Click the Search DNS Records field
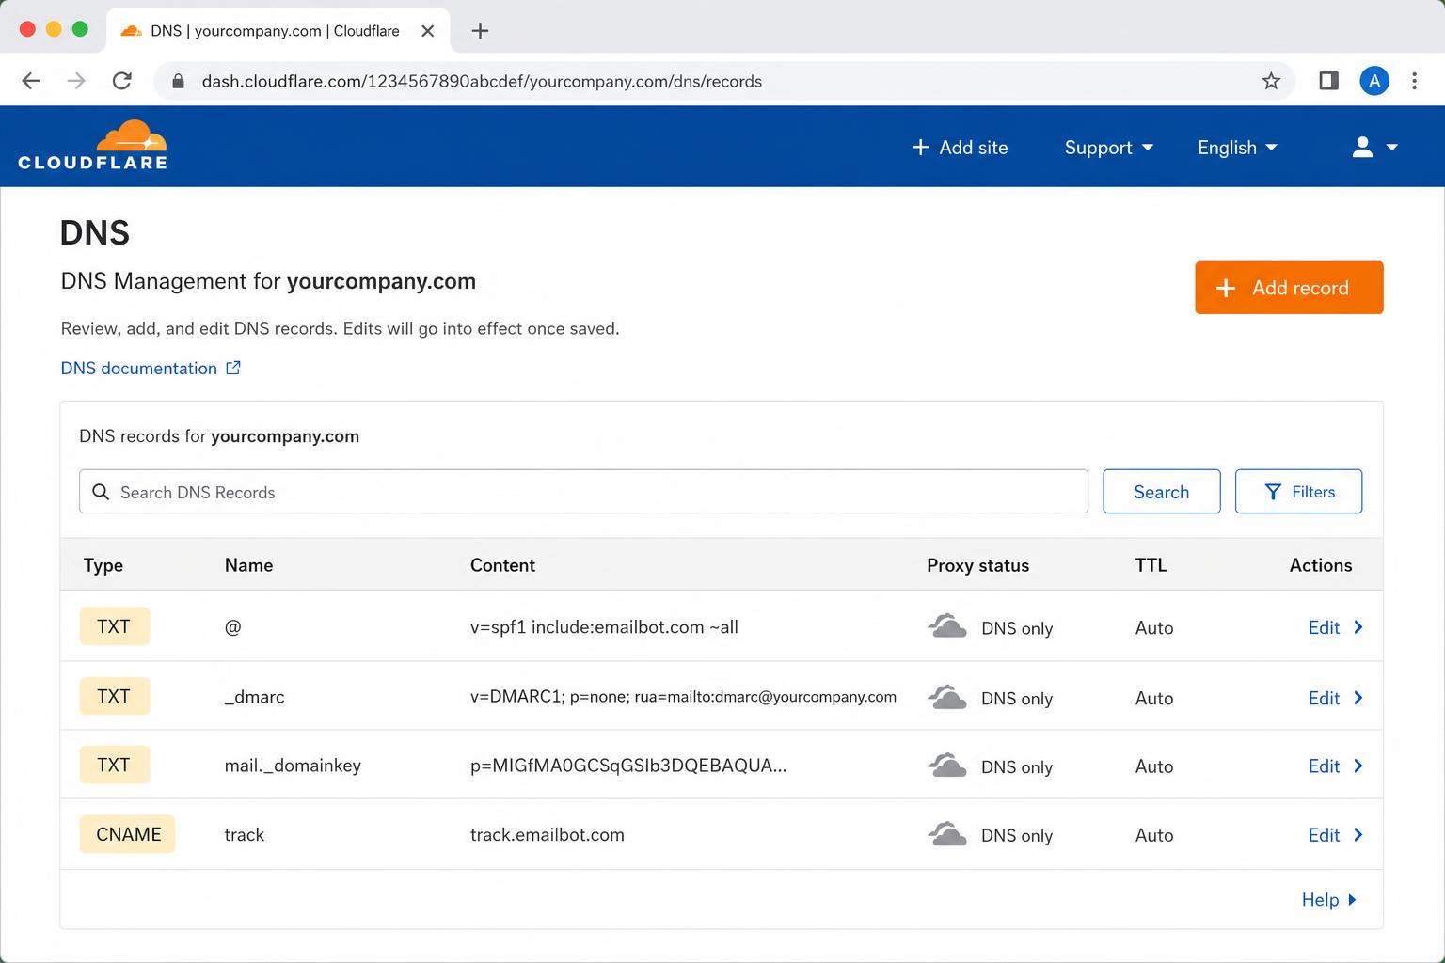Screen dimensions: 1445x963 pyautogui.click(x=583, y=492)
